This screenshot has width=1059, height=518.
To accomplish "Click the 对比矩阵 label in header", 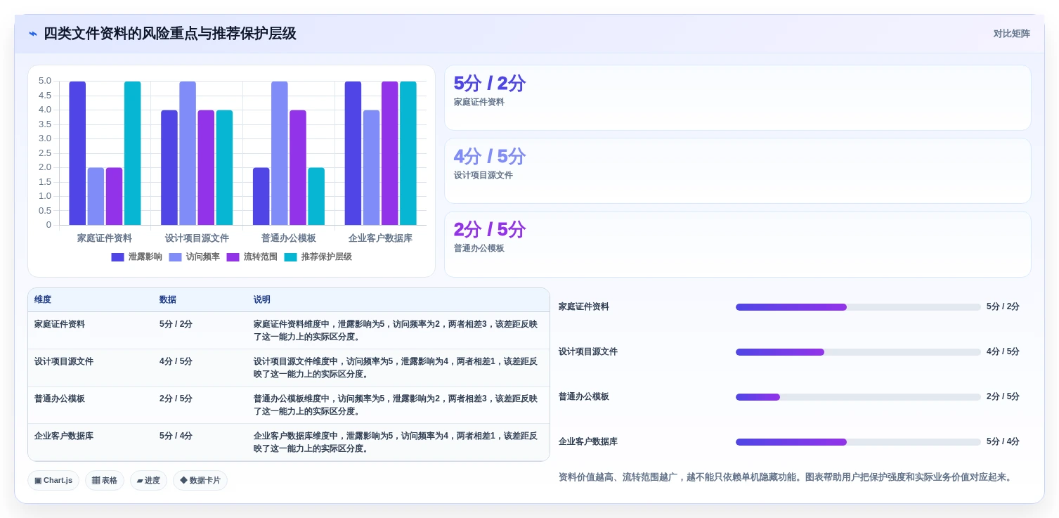I will [1011, 34].
